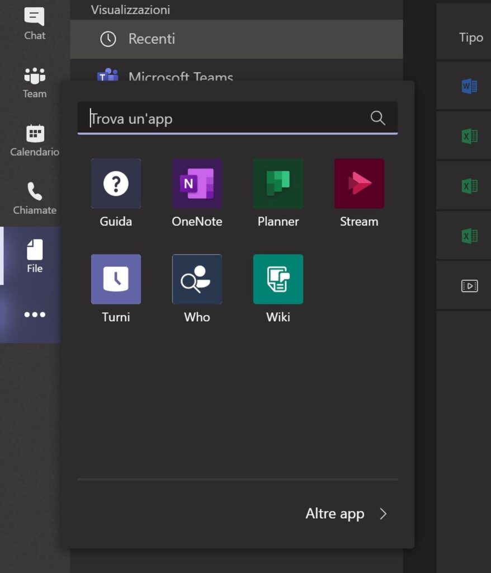Click the Visualizzazioni heading
The height and width of the screenshot is (573, 491).
(130, 10)
